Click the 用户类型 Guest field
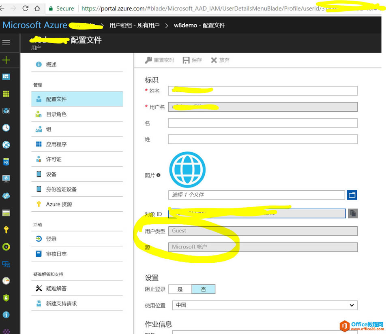The width and height of the screenshot is (386, 334). (x=263, y=231)
